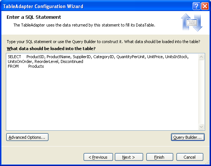Click on Discontinued column in SQL text

tap(72, 61)
